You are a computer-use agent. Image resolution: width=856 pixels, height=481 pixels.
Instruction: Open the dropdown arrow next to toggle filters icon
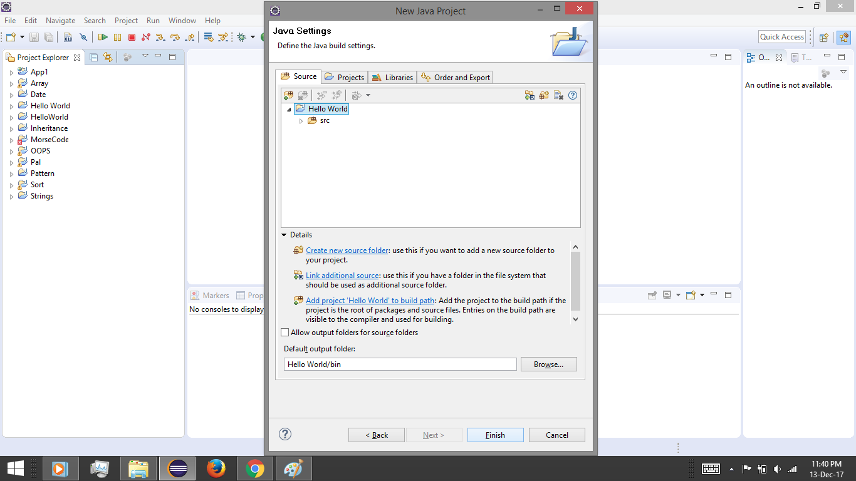click(368, 95)
